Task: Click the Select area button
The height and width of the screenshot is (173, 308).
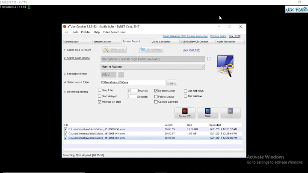Action: [x=114, y=50]
